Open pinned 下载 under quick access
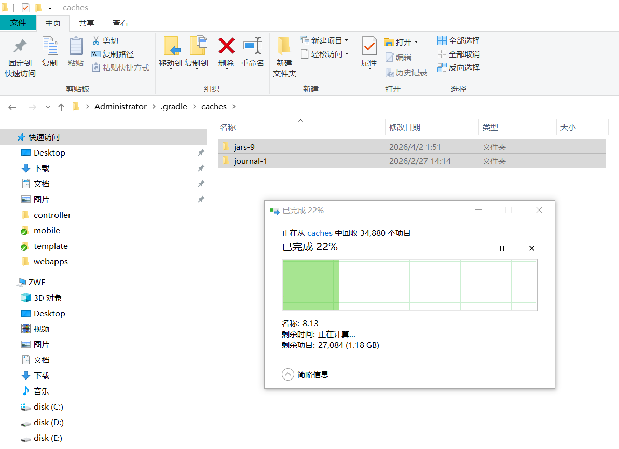This screenshot has width=619, height=449. 42,168
